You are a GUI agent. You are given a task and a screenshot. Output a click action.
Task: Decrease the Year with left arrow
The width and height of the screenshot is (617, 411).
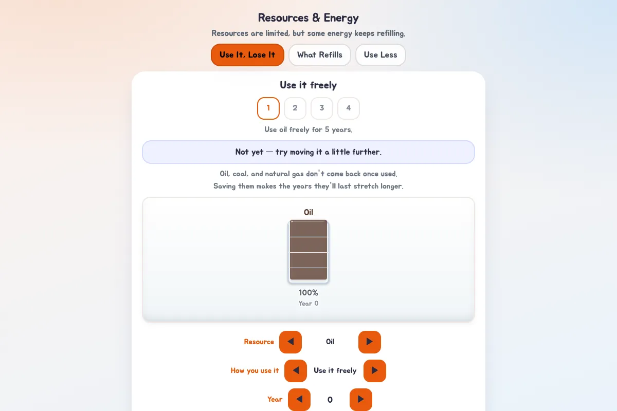click(299, 400)
